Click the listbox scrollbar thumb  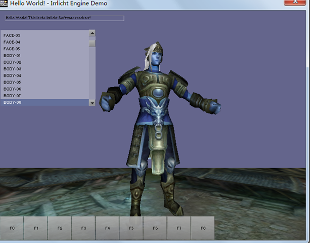click(x=92, y=44)
